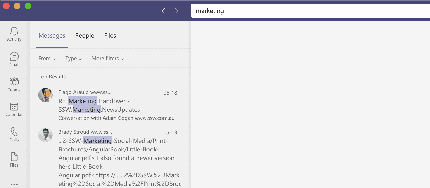The width and height of the screenshot is (430, 188).
Task: Switch to the Messages tab
Action: (x=52, y=36)
